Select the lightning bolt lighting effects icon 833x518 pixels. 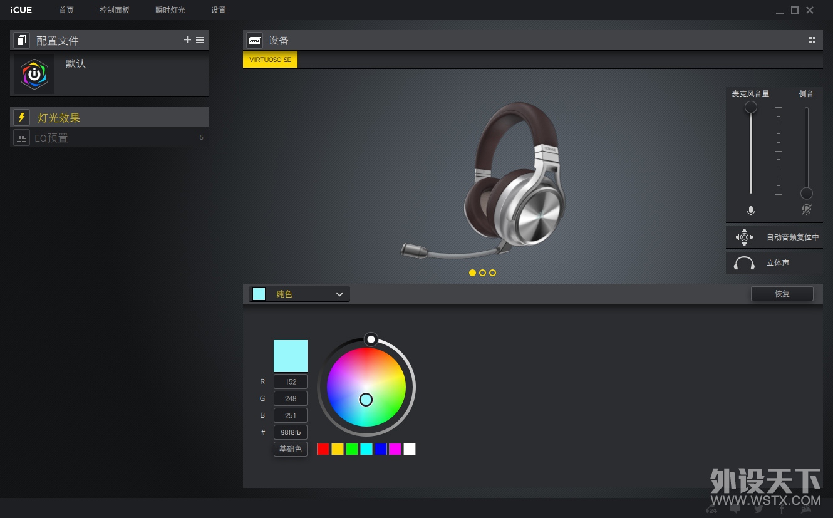point(21,118)
